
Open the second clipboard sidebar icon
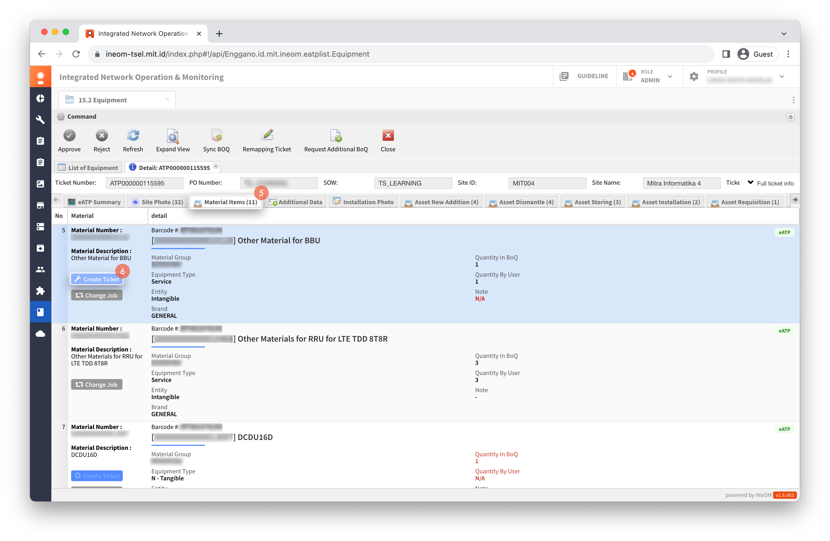pyautogui.click(x=40, y=163)
